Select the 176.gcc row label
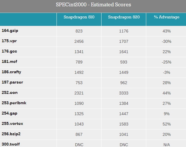This screenshot has width=186, height=147. point(8,52)
